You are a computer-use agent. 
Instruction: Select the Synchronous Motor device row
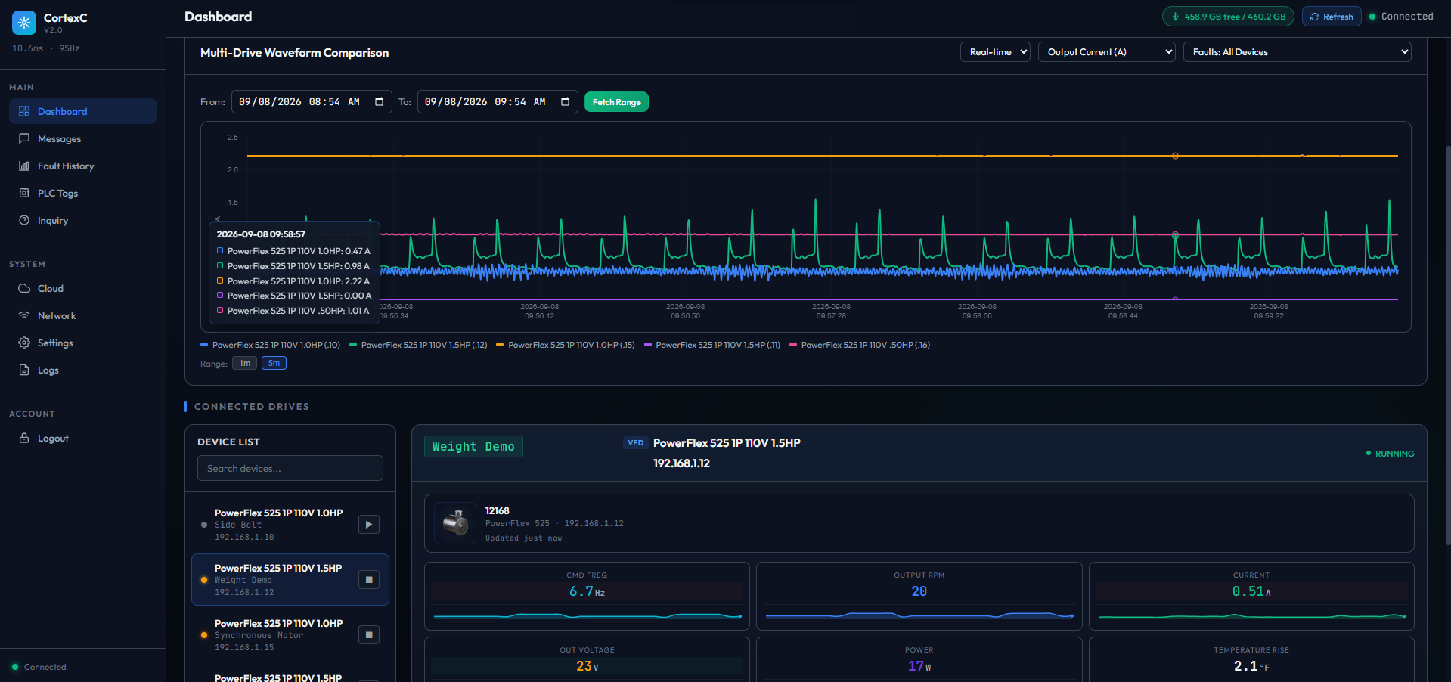(290, 635)
